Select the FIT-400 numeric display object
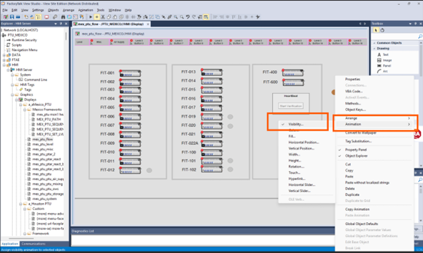The height and width of the screenshot is (253, 423). (293, 72)
